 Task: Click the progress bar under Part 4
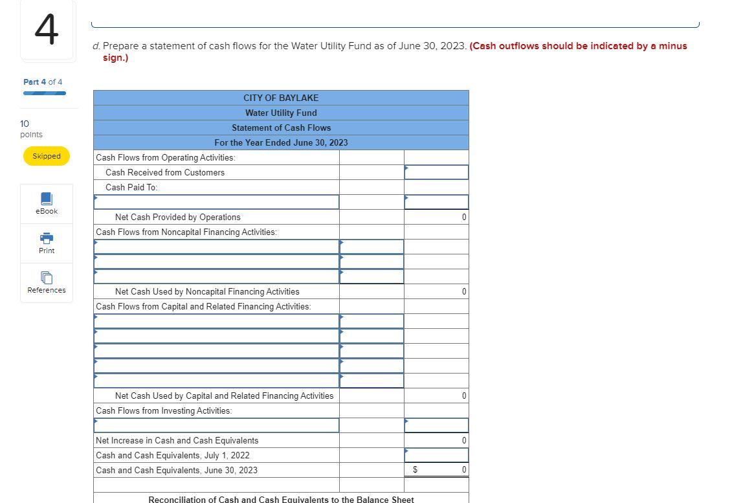tap(44, 93)
